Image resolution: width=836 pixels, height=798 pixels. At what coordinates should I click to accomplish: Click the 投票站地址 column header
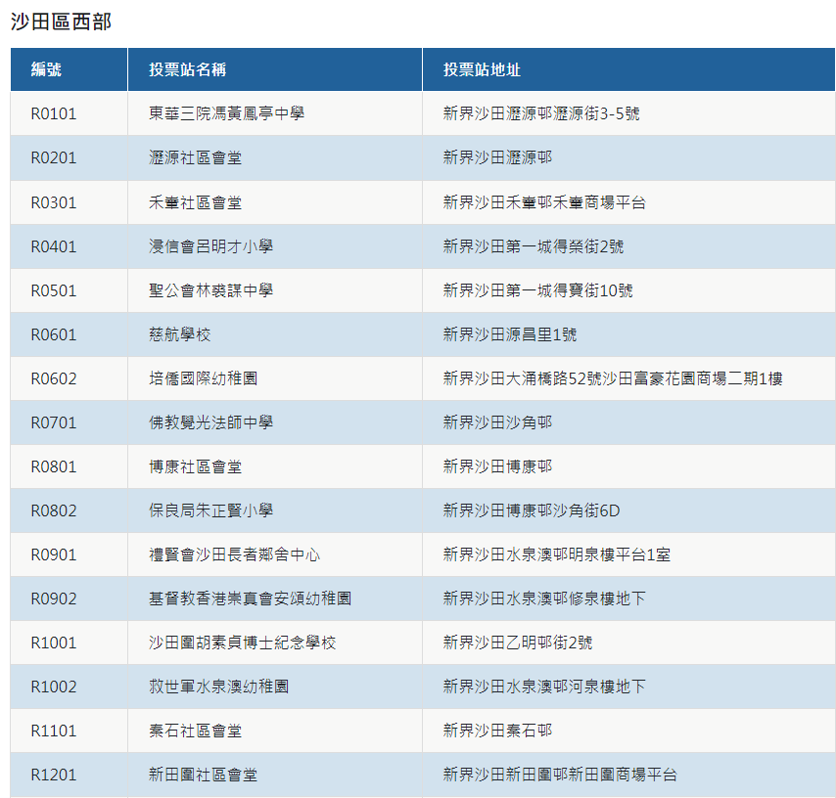click(x=482, y=70)
